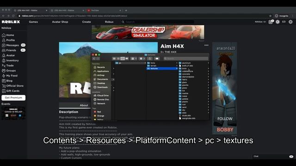Open a new browser tab
The height and width of the screenshot is (166, 296).
[x=126, y=10]
